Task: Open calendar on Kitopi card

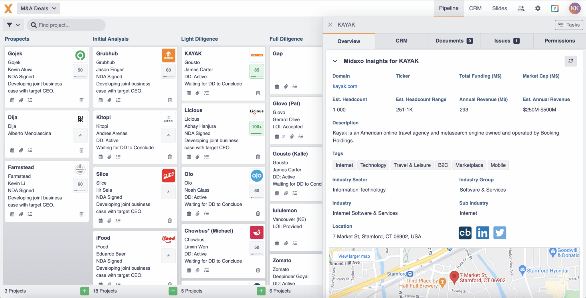Action: (100, 157)
